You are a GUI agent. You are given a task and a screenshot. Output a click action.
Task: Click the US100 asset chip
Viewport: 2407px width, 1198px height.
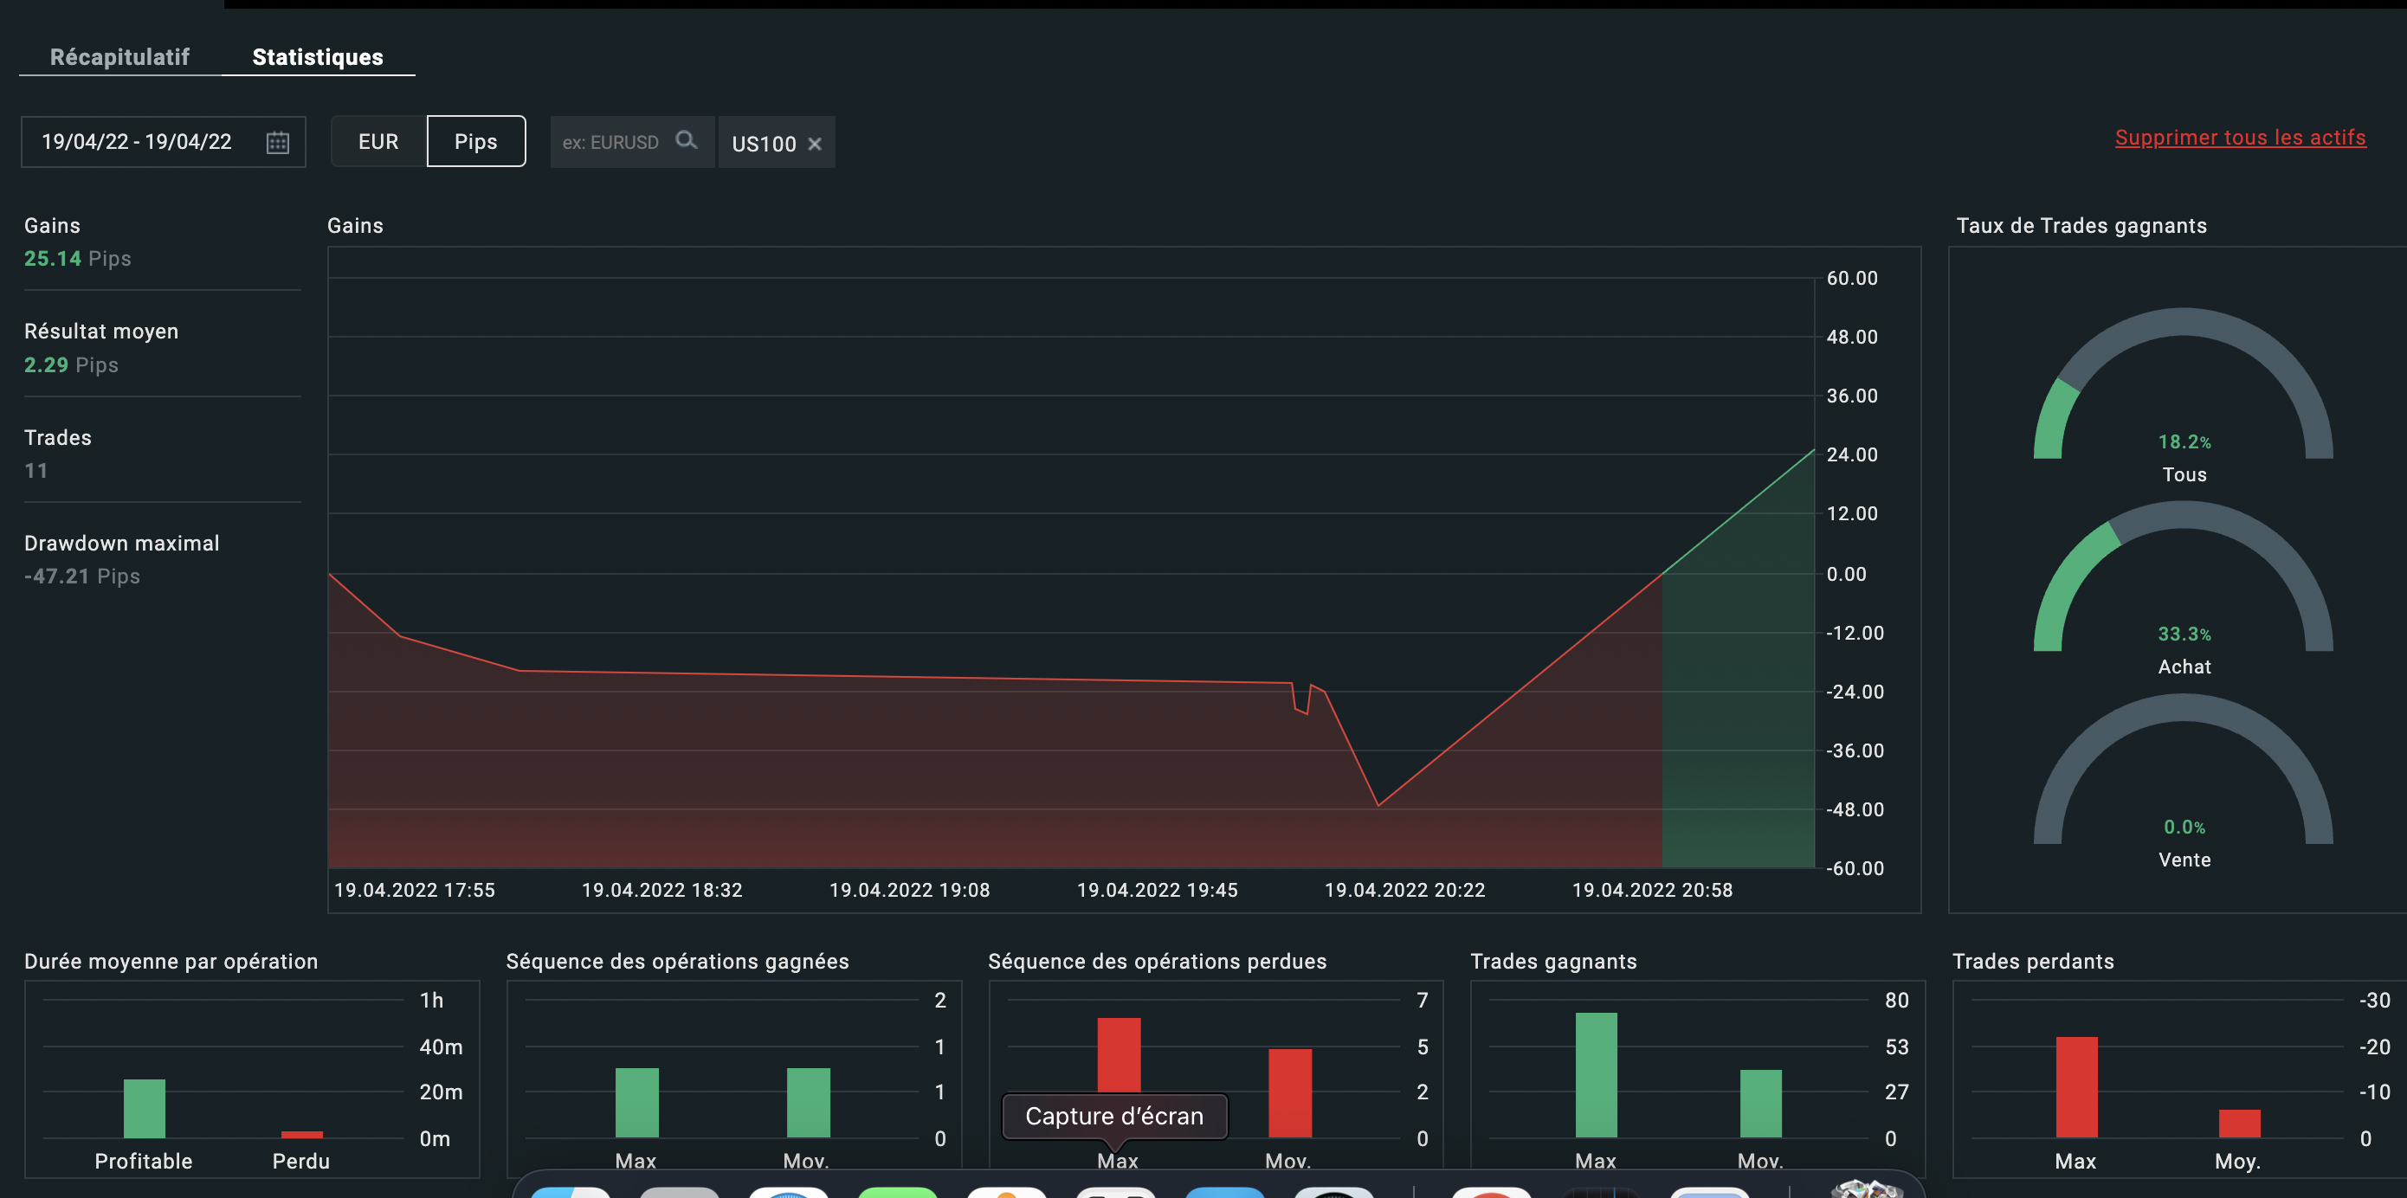pos(764,144)
